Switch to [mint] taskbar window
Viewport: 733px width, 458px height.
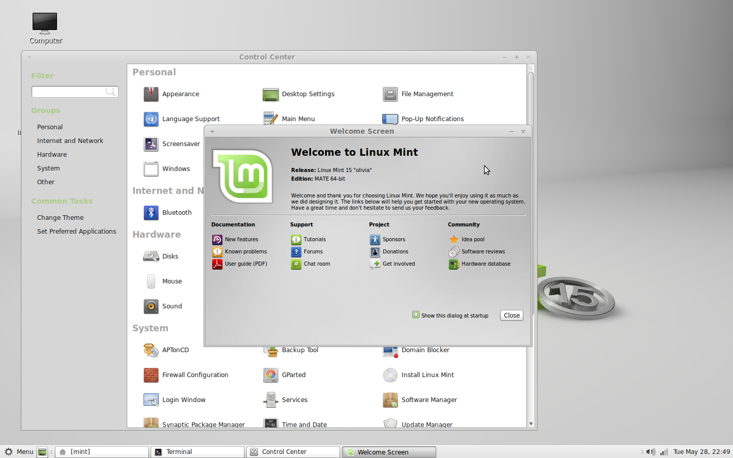coord(102,452)
